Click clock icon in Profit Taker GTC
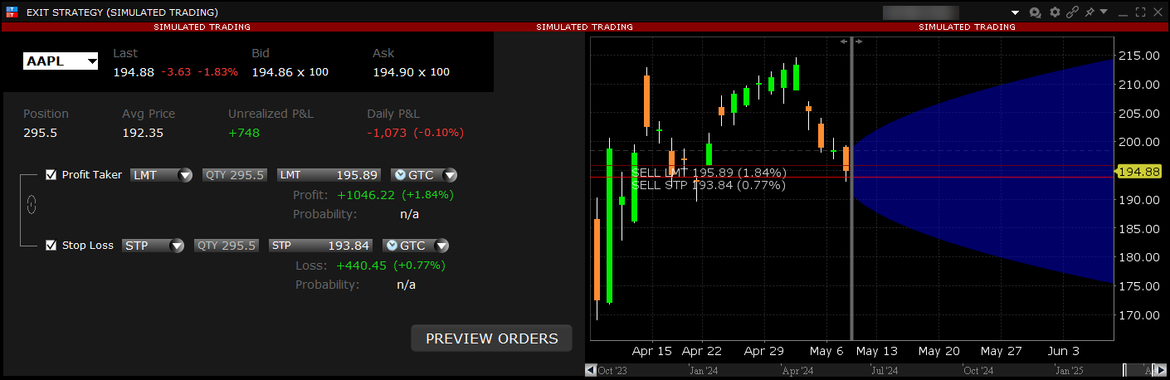Screen dimensions: 1170x380 401,175
